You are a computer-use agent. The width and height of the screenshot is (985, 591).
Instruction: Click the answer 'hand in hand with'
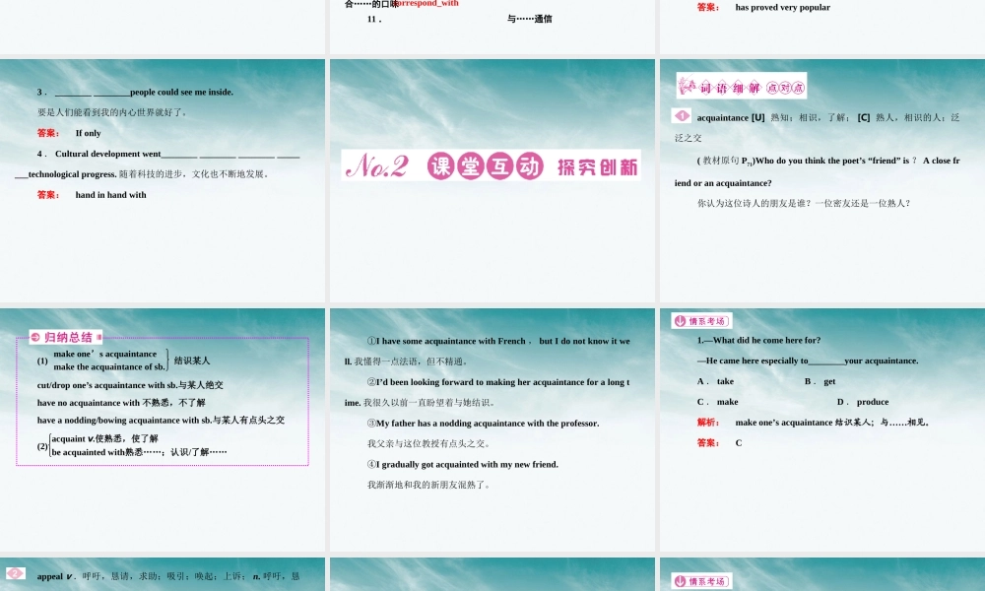110,195
